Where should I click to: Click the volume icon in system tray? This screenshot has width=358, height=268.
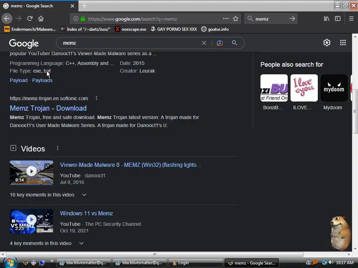[x=331, y=262]
